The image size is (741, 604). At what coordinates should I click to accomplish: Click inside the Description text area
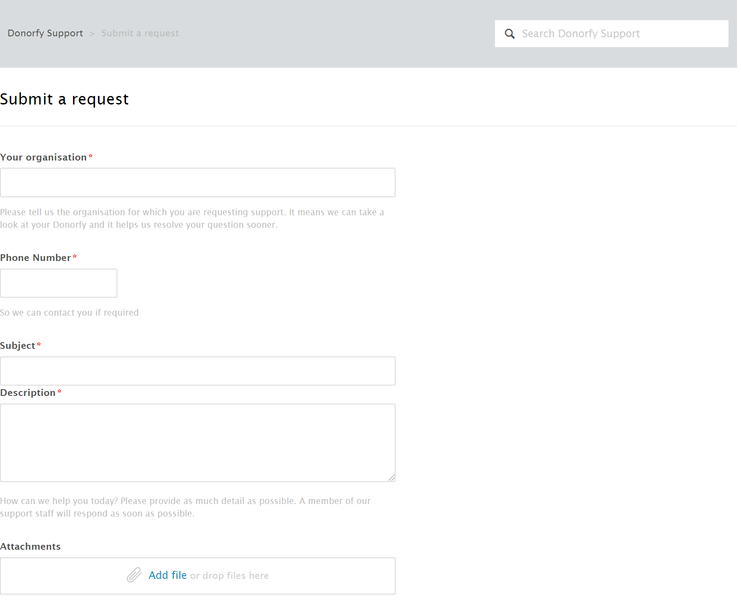point(198,443)
